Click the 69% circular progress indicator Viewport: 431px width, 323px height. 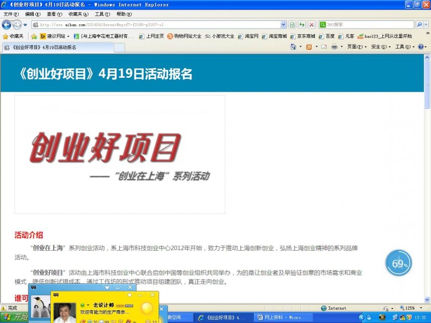(398, 263)
